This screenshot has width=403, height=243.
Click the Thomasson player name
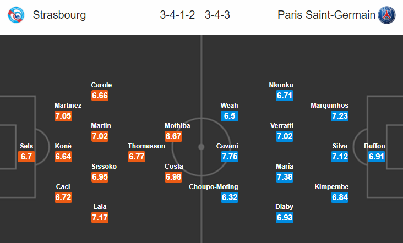[x=146, y=146]
